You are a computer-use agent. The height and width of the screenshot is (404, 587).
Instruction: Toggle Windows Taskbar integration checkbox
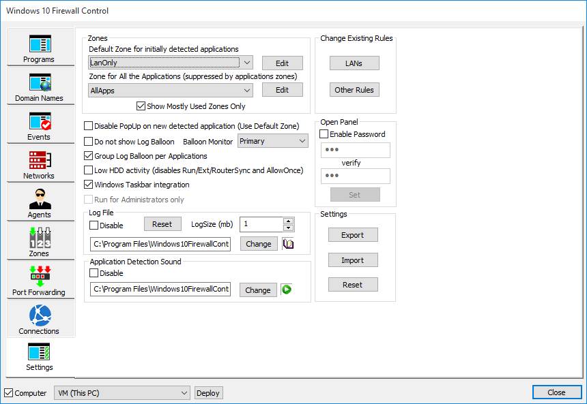pos(88,185)
